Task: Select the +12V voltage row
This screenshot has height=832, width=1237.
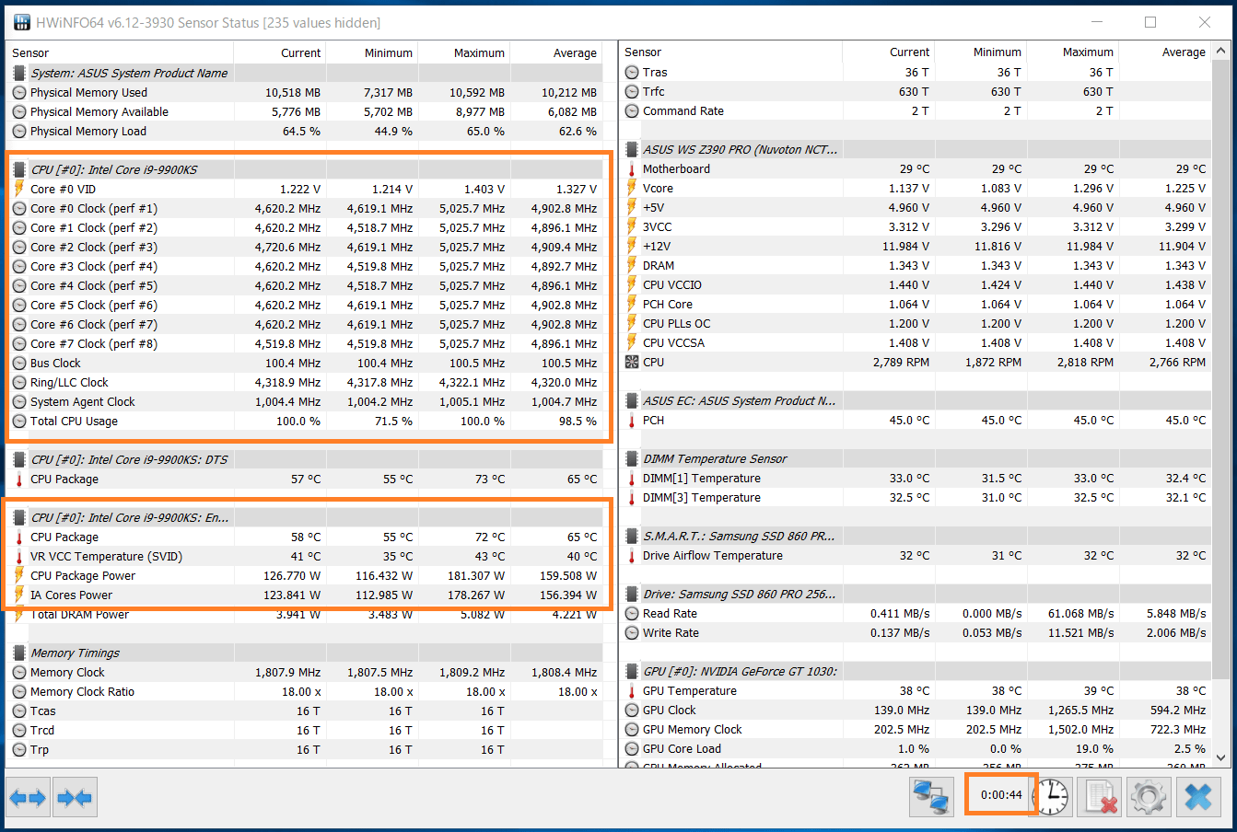Action: pos(916,246)
